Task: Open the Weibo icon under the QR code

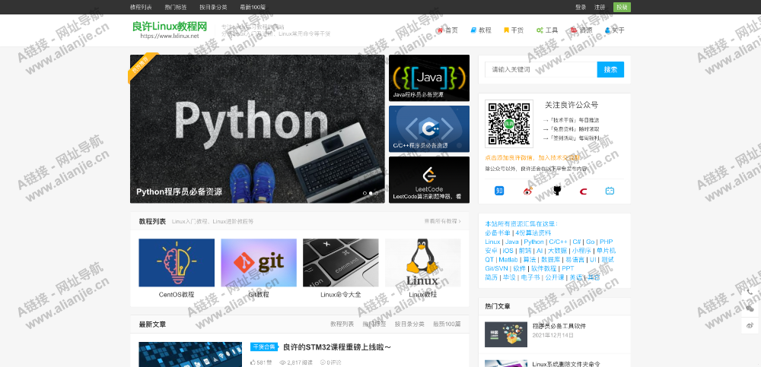Action: 527,191
